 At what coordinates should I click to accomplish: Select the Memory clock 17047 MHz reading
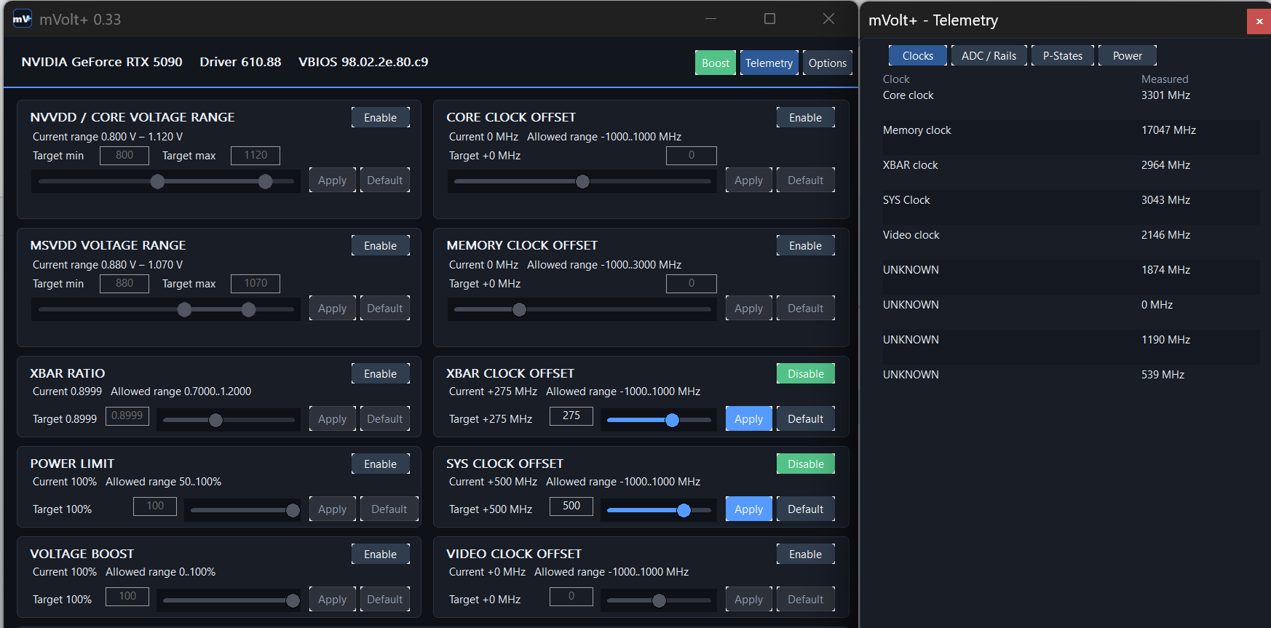(x=1168, y=130)
